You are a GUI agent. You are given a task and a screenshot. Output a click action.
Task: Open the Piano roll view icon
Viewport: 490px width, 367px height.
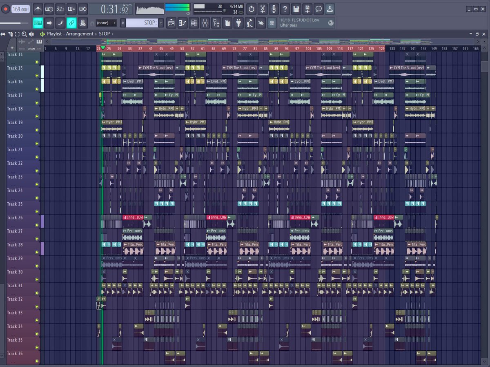[183, 23]
